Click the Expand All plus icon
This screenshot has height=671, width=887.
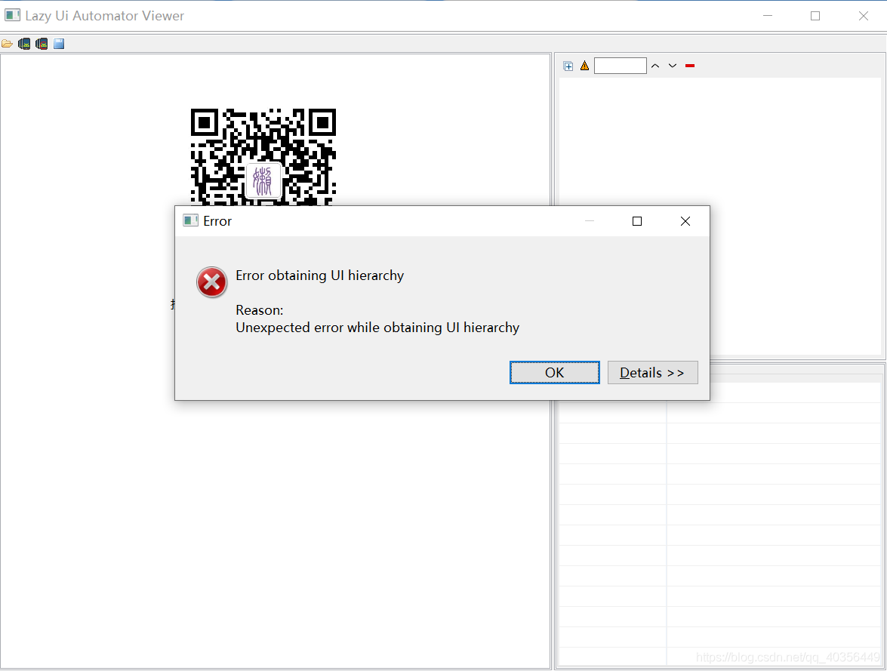568,66
